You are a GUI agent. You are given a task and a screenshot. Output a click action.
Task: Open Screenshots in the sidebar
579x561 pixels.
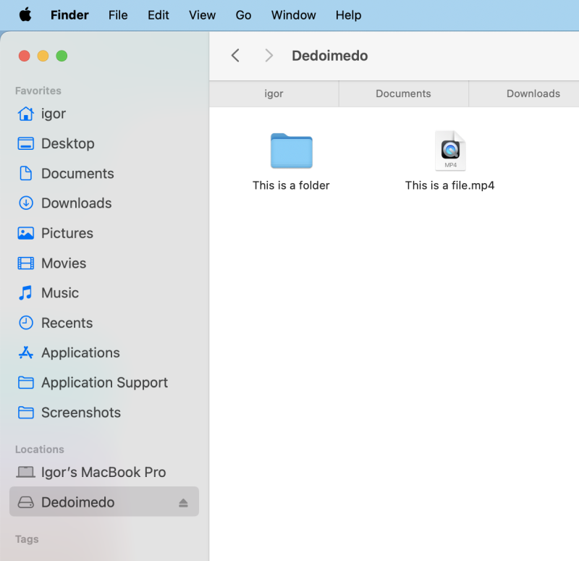[81, 413]
